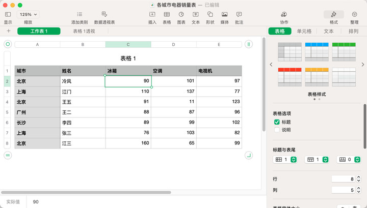Switch to the 表格 1透视 sheet tab
Viewport: 367px width, 208px height.
click(84, 31)
